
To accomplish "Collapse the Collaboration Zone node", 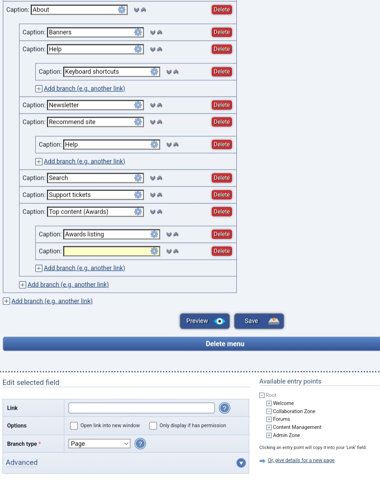I will click(x=269, y=411).
